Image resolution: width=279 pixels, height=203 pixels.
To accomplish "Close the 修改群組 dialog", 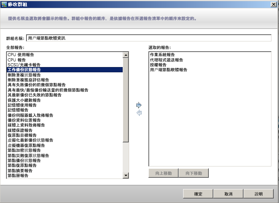I will coord(273,5).
